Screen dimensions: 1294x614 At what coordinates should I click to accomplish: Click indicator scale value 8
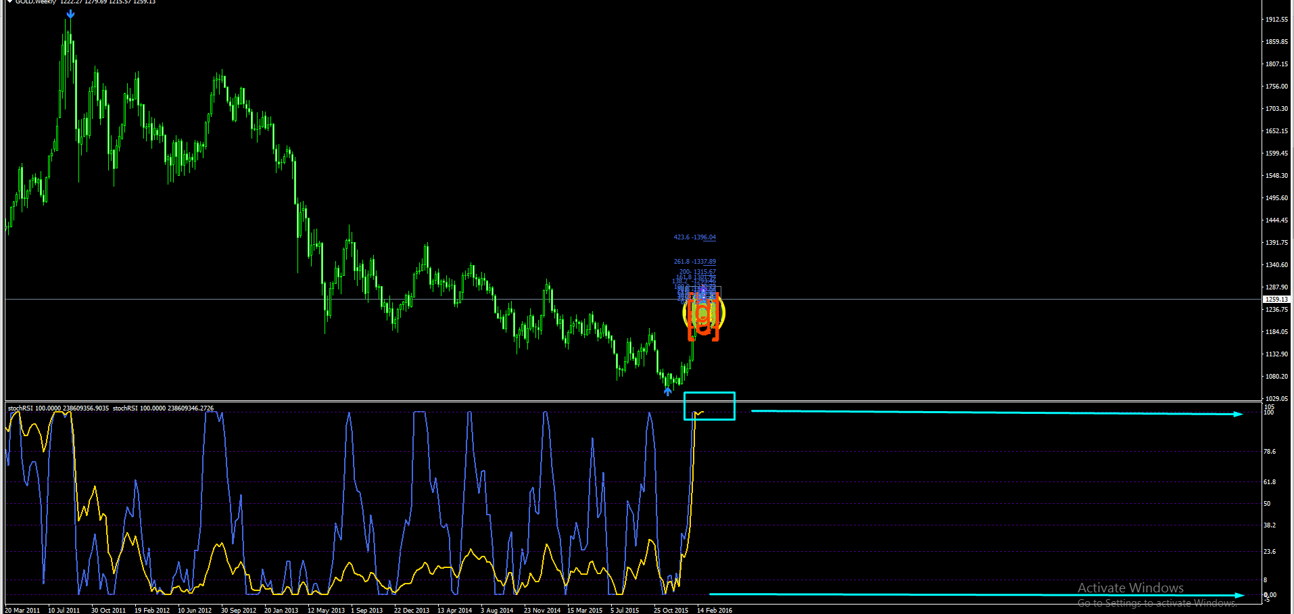pos(1266,580)
